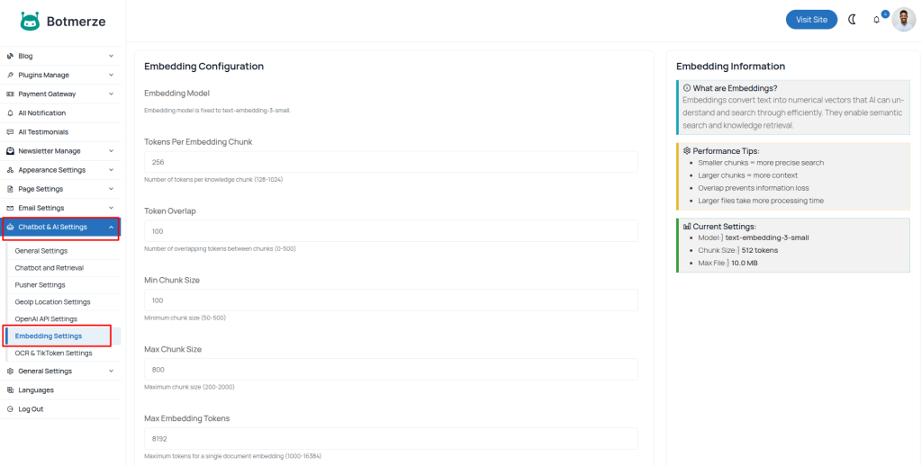Screen dimensions: 922x466
Task: Click the Plugins Manage plug icon
Action: [x=10, y=75]
